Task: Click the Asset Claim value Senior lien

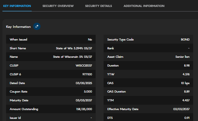Action: pyautogui.click(x=182, y=57)
